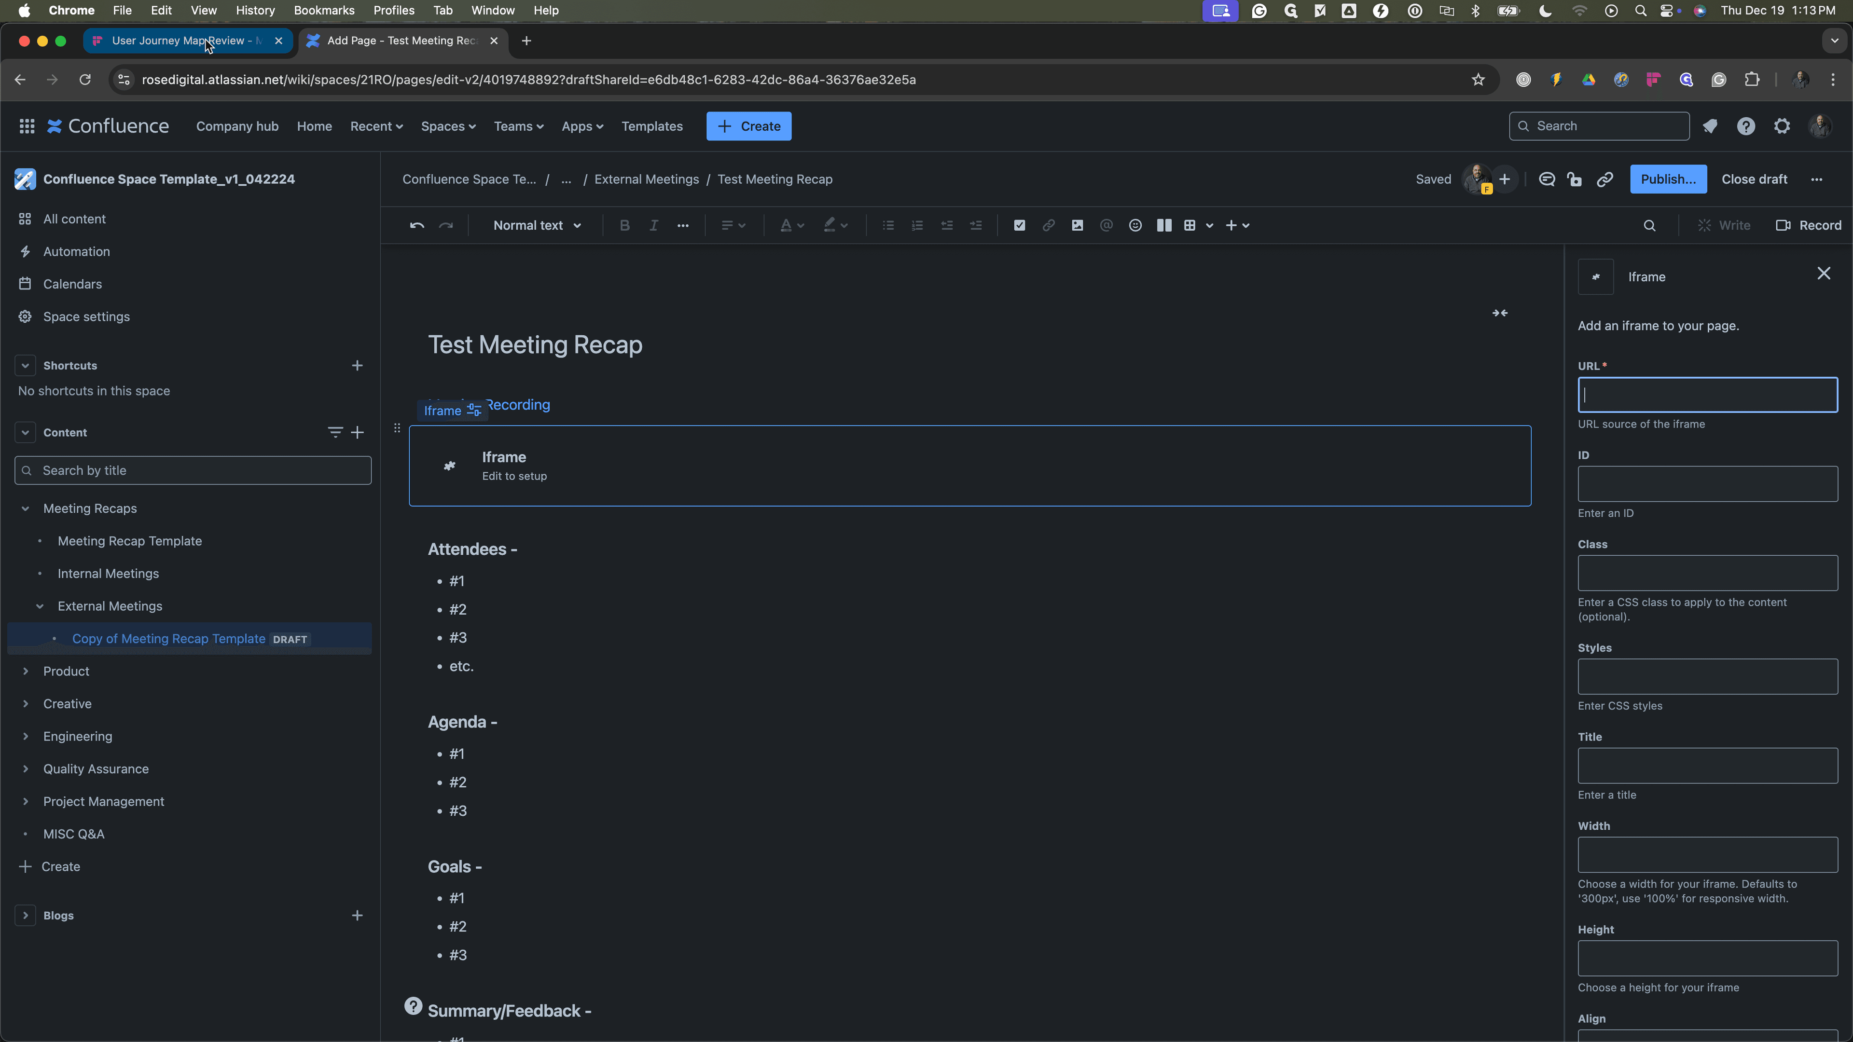
Task: Insert a column layout
Action: click(1164, 226)
